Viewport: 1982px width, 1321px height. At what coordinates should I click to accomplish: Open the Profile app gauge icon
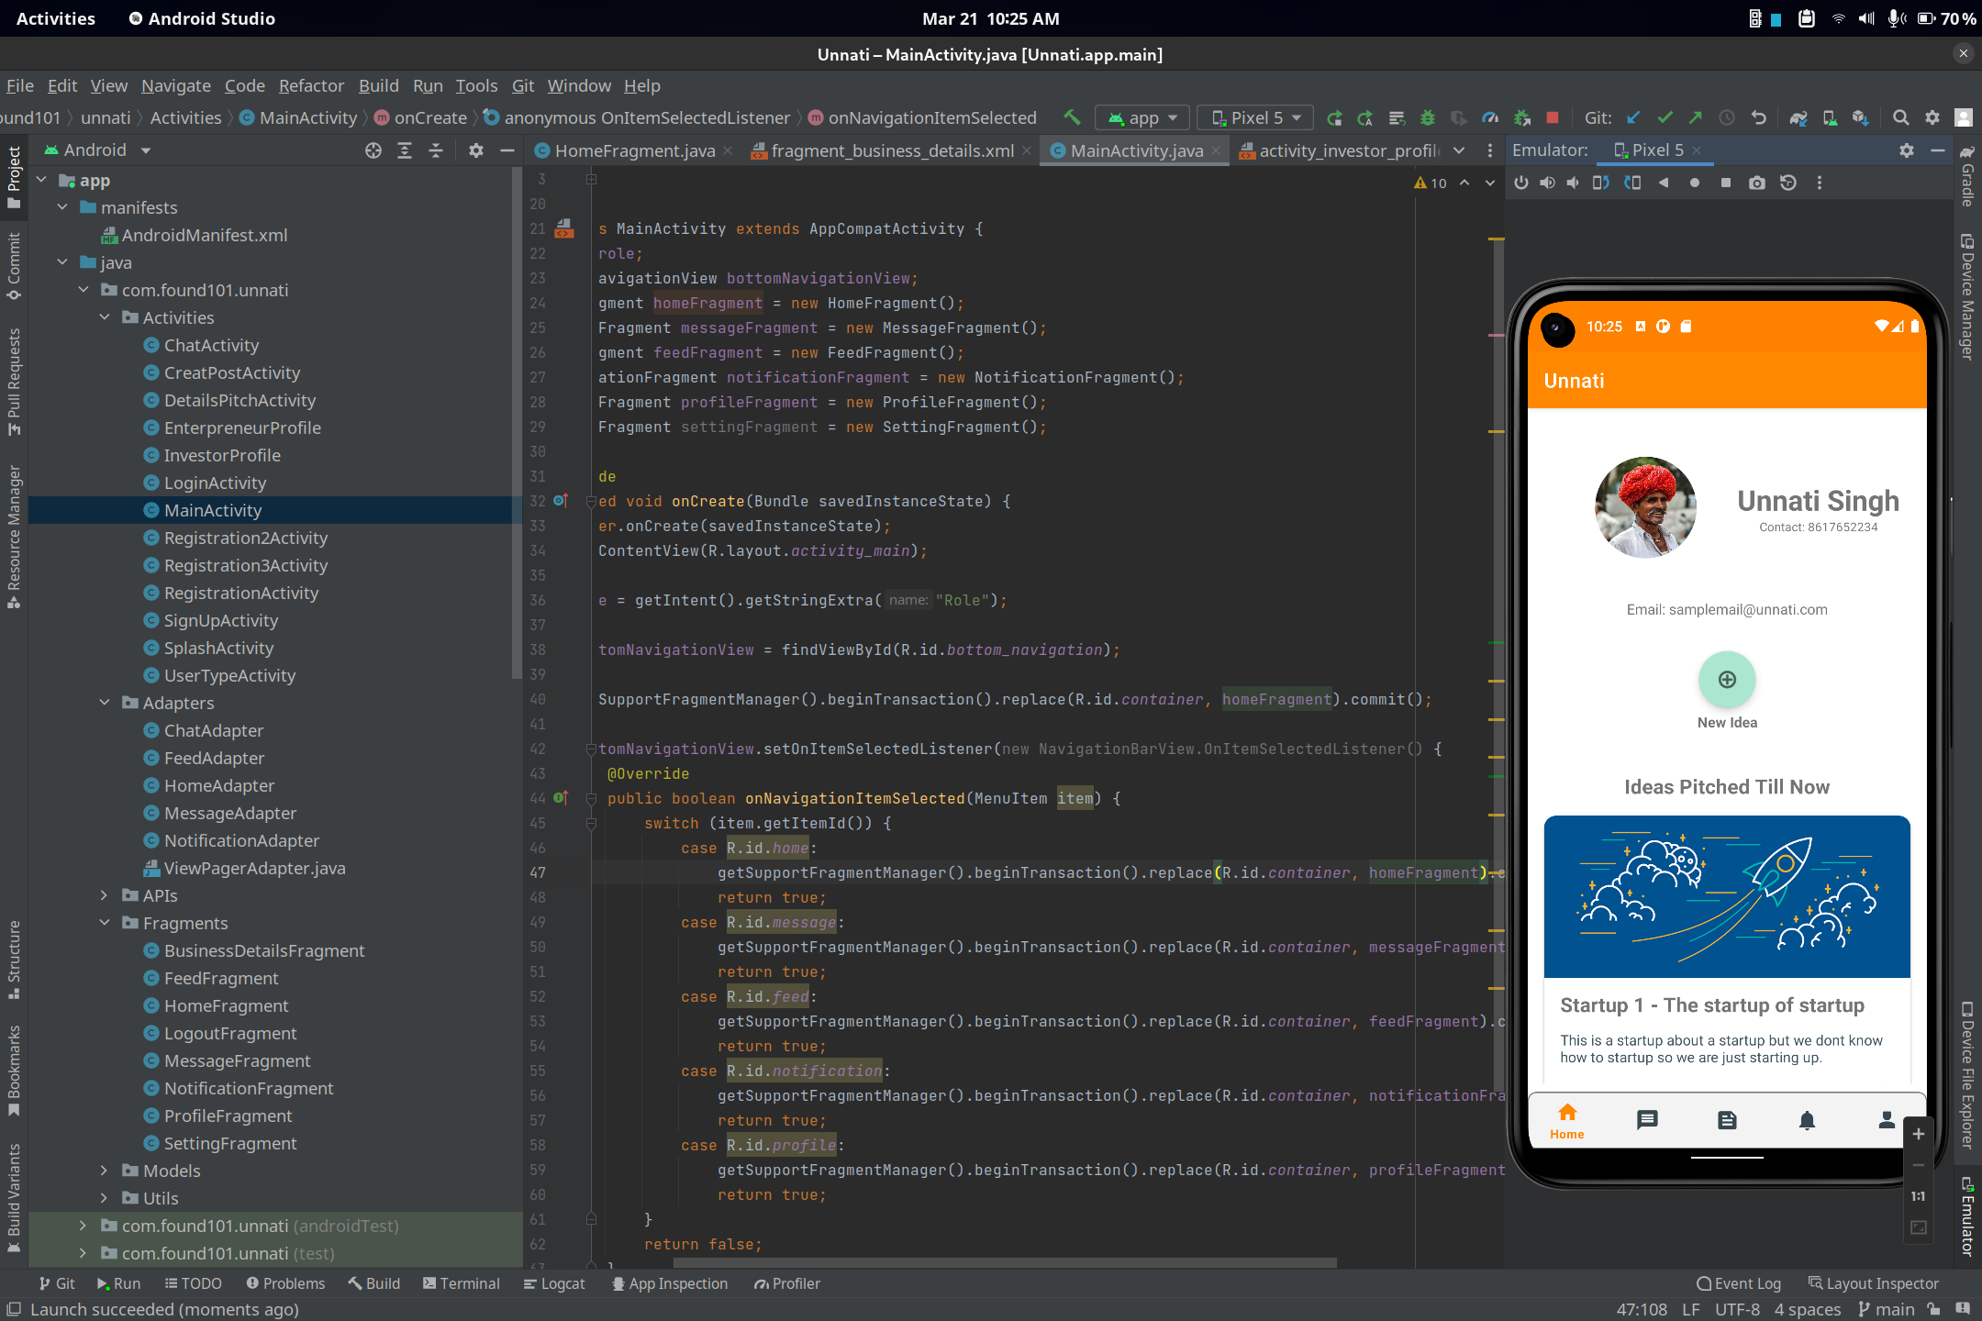(1490, 117)
